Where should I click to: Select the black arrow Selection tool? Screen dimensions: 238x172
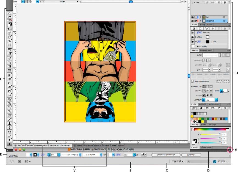coord(10,144)
